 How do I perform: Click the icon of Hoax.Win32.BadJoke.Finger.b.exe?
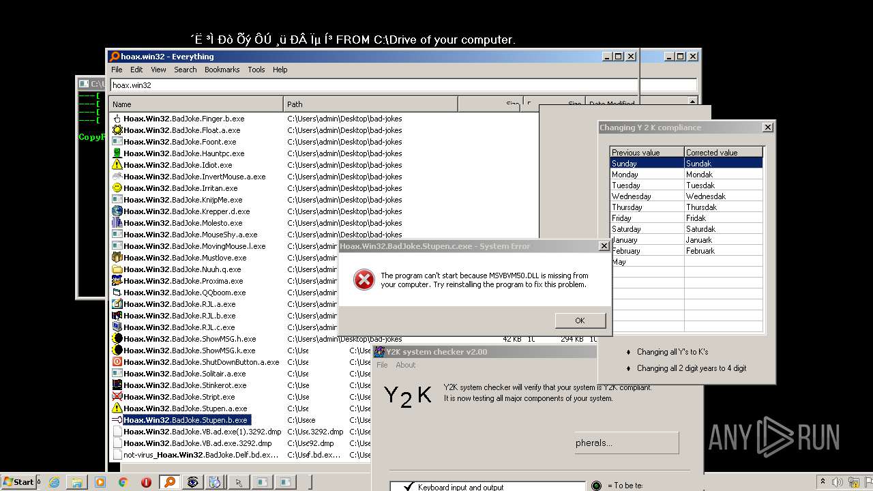pos(117,119)
